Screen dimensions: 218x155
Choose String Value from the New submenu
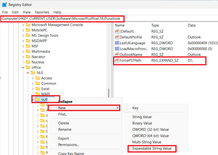pyautogui.click(x=142, y=117)
